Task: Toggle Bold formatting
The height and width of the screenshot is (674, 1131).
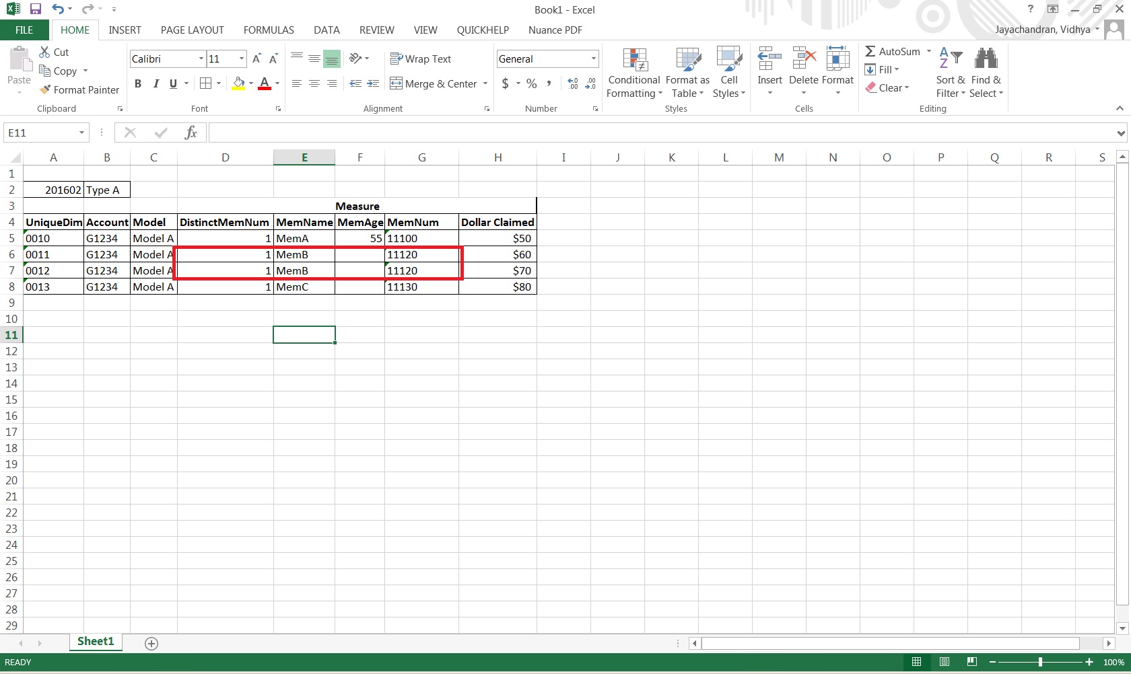Action: [138, 83]
